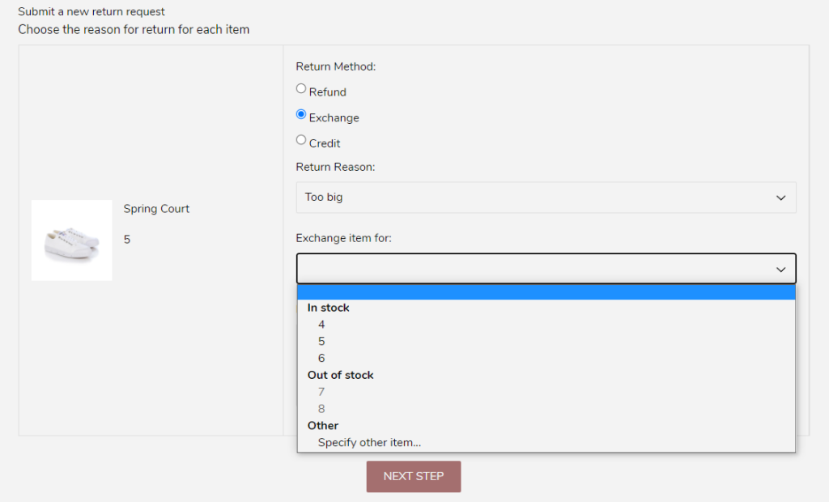Click the Return Reason: label
The width and height of the screenshot is (829, 502).
pos(335,167)
